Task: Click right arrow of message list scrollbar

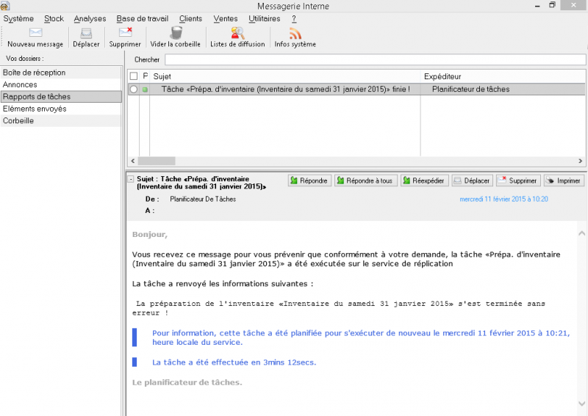Action: 580,161
